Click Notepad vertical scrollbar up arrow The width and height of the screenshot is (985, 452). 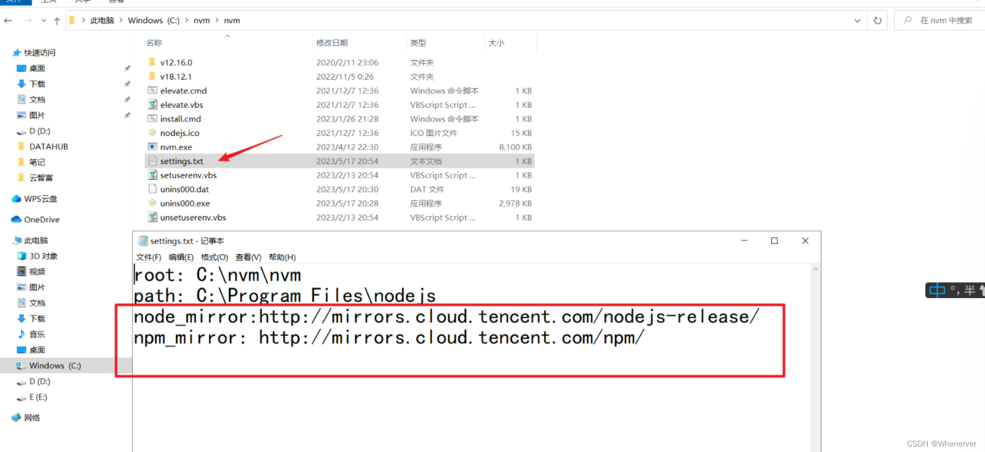click(815, 269)
